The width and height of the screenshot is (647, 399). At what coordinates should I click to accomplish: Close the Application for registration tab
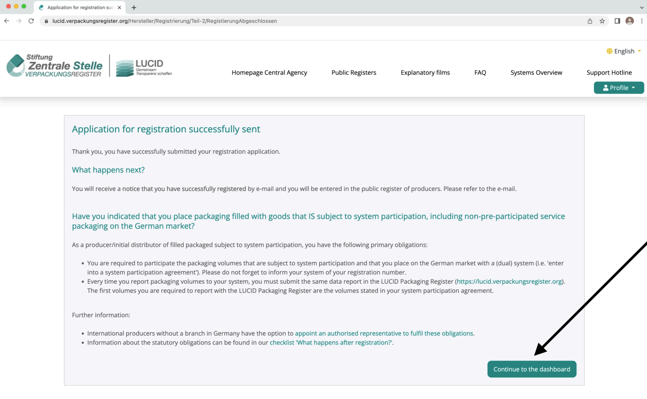coord(119,8)
